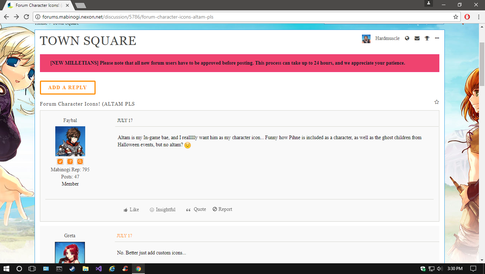485x274 pixels.
Task: Click the Member rank label under Faybal
Action: click(70, 184)
